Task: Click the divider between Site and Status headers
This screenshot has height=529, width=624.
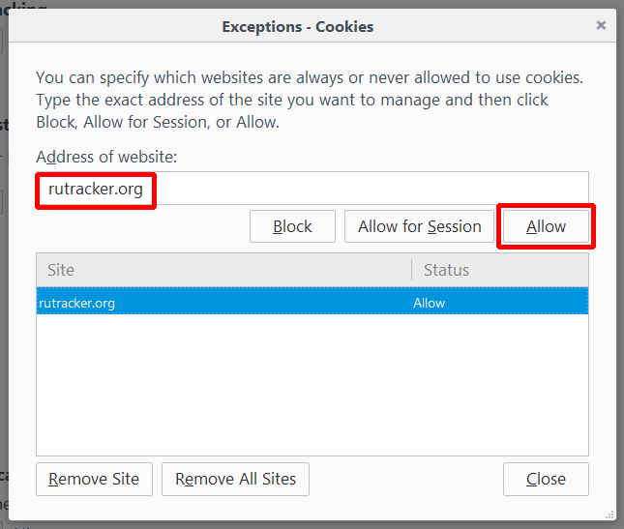Action: (411, 270)
